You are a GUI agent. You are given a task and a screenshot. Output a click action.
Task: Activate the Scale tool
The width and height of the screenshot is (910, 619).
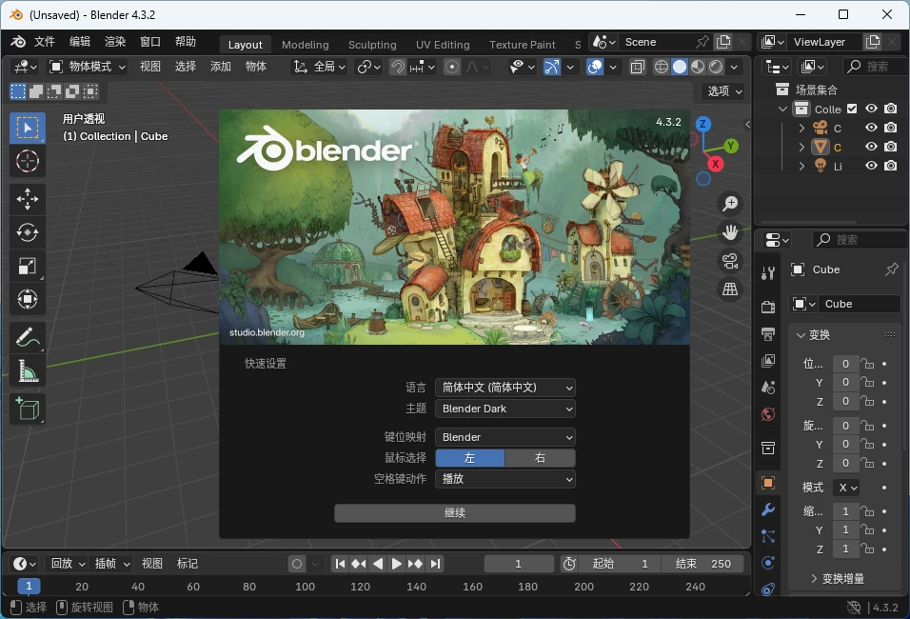(x=28, y=266)
